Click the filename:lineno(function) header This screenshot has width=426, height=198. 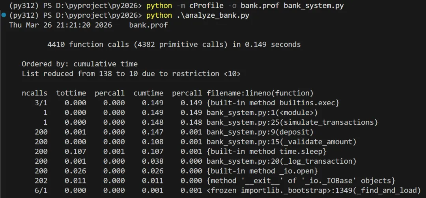click(260, 93)
